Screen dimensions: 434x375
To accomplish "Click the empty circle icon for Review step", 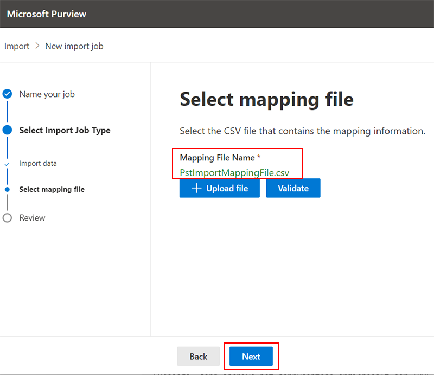I will point(7,218).
